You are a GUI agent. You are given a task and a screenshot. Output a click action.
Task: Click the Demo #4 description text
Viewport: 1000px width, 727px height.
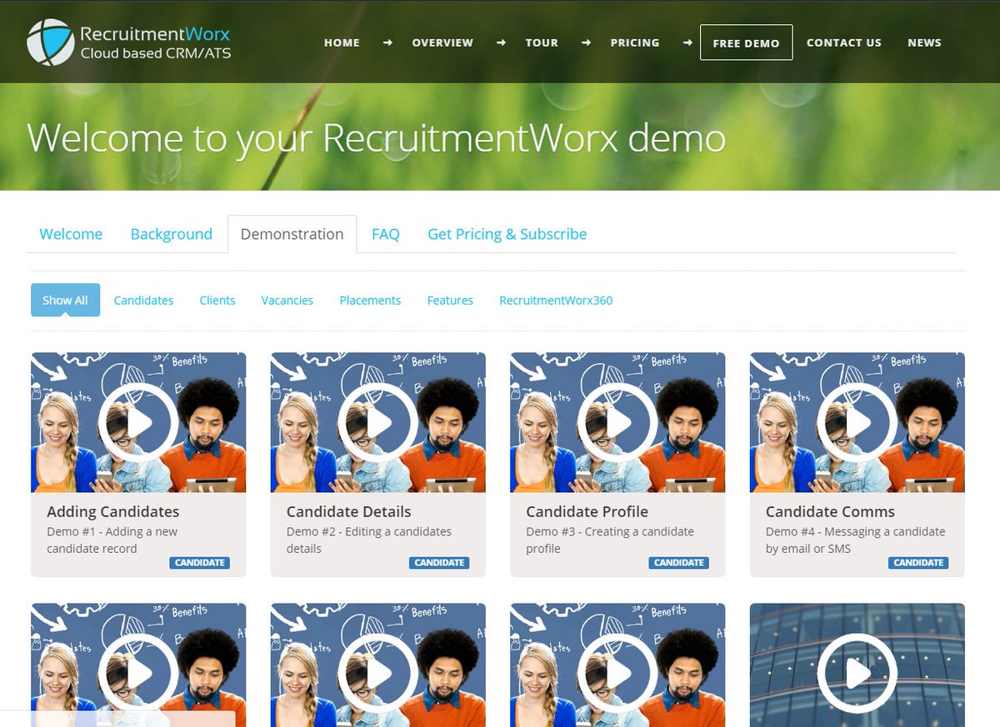point(856,540)
